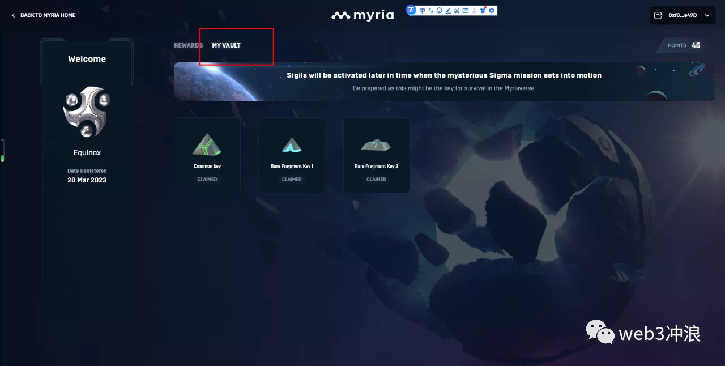Click the Equinox sigil avatar
The height and width of the screenshot is (366, 725).
(x=87, y=112)
